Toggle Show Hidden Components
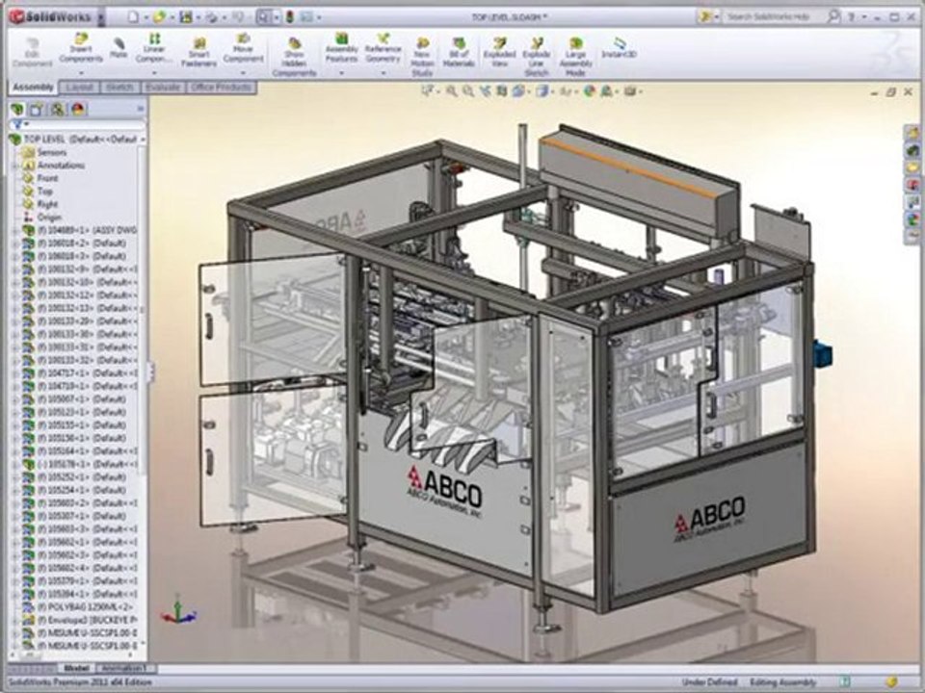This screenshot has width=925, height=693. (x=295, y=57)
